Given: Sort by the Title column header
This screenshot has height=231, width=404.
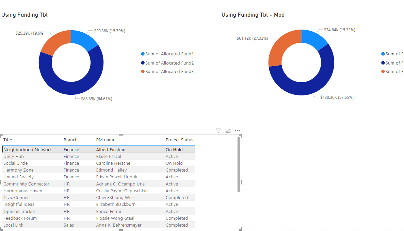Looking at the screenshot, I should click(8, 140).
